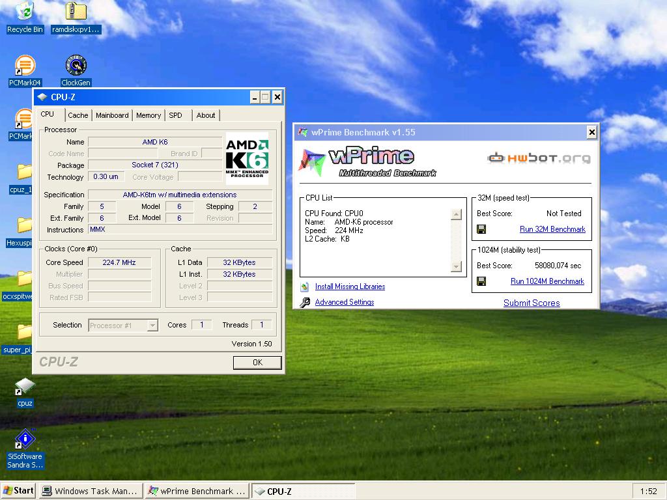Open the Mainboard tab

tap(112, 115)
